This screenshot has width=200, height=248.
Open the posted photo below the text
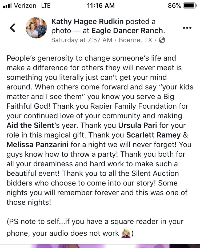pyautogui.click(x=100, y=246)
